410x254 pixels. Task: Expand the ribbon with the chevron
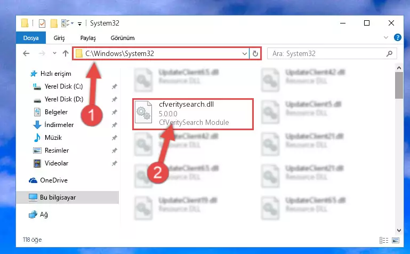[385, 38]
